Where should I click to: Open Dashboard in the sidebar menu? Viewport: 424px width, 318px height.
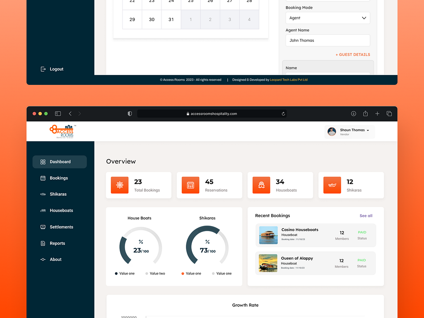tap(60, 162)
